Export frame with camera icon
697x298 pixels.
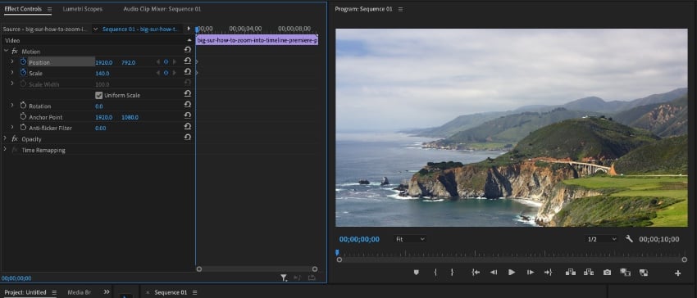[x=607, y=273]
